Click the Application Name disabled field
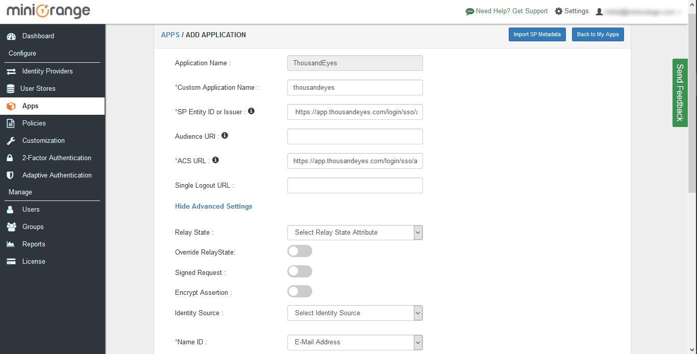The width and height of the screenshot is (697, 354). click(355, 63)
